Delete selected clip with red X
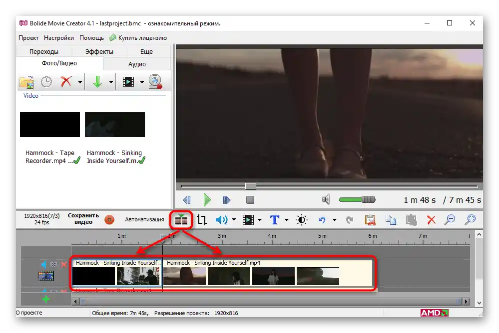This screenshot has width=499, height=333. coord(431,219)
